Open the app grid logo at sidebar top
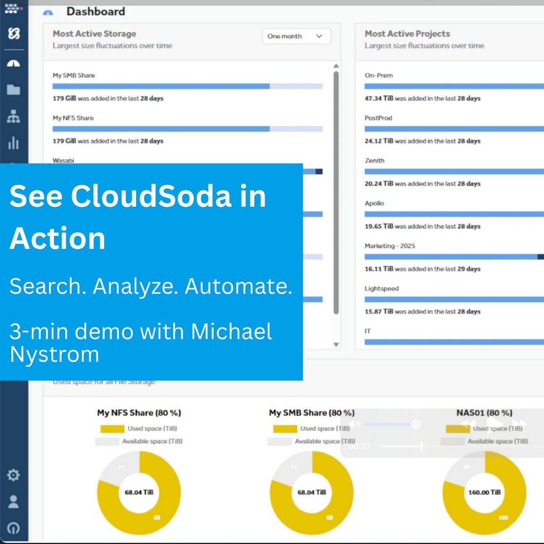Viewport: 544px width, 544px height. coord(13,9)
